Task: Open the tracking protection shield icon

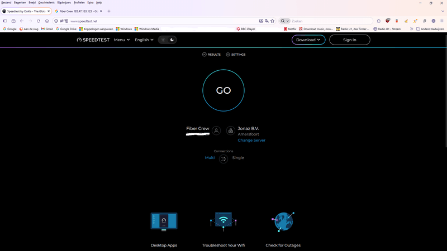Action: pyautogui.click(x=56, y=21)
